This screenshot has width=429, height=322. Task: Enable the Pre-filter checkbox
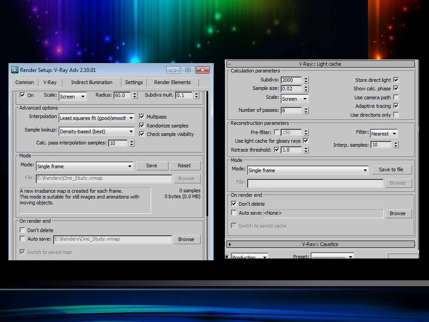[x=277, y=132]
